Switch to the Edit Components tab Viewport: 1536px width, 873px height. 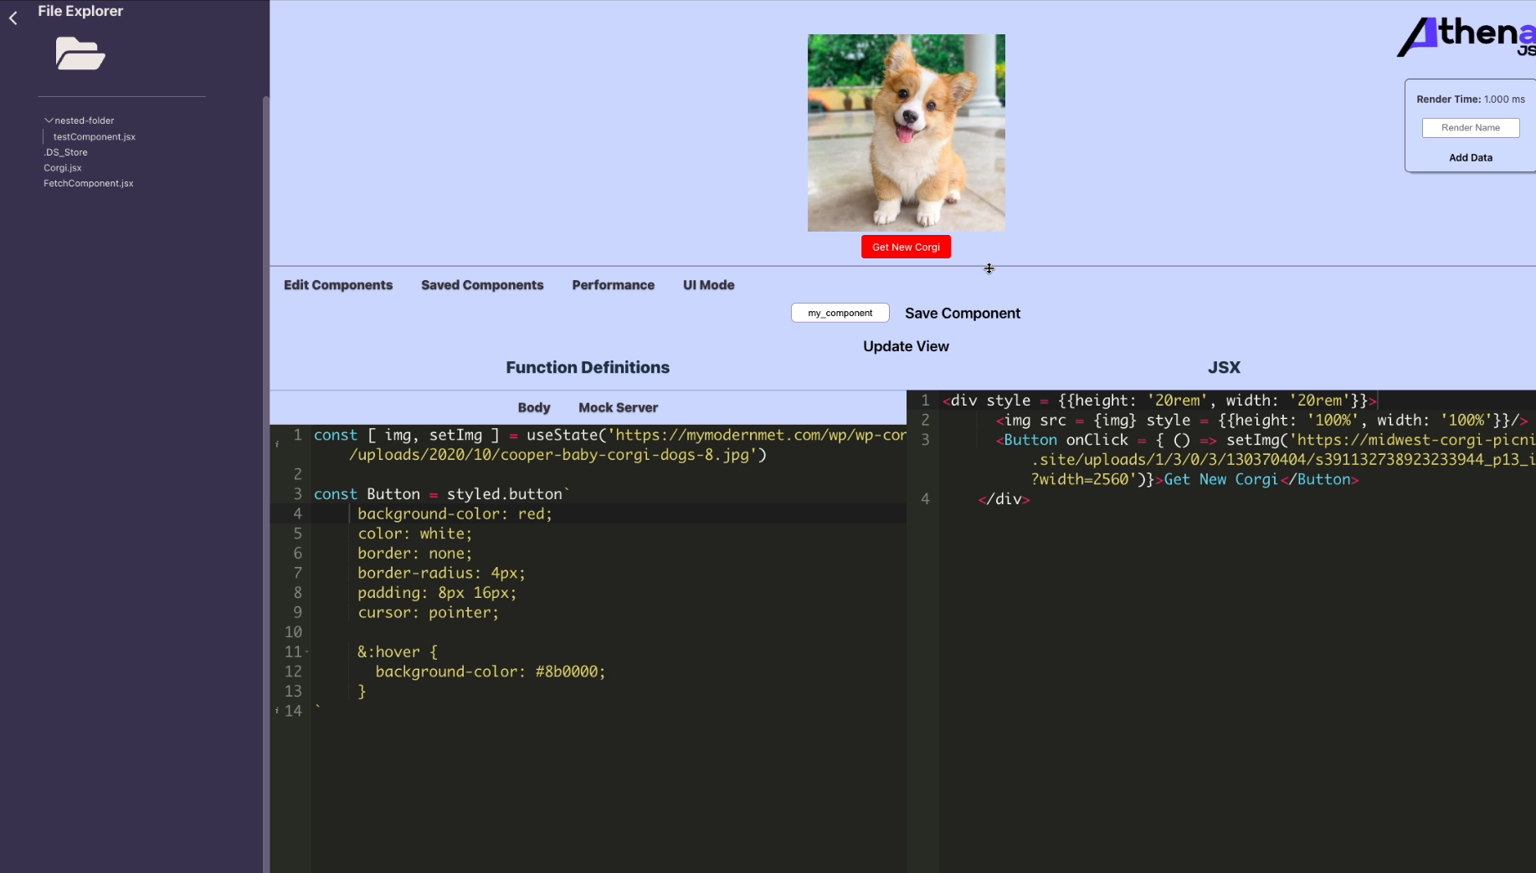338,285
